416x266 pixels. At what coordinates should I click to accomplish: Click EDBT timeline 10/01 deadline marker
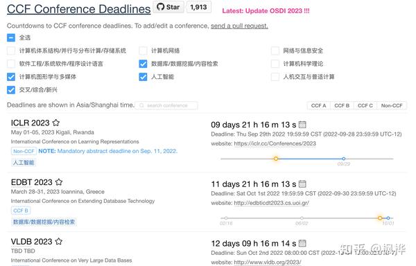(x=388, y=218)
